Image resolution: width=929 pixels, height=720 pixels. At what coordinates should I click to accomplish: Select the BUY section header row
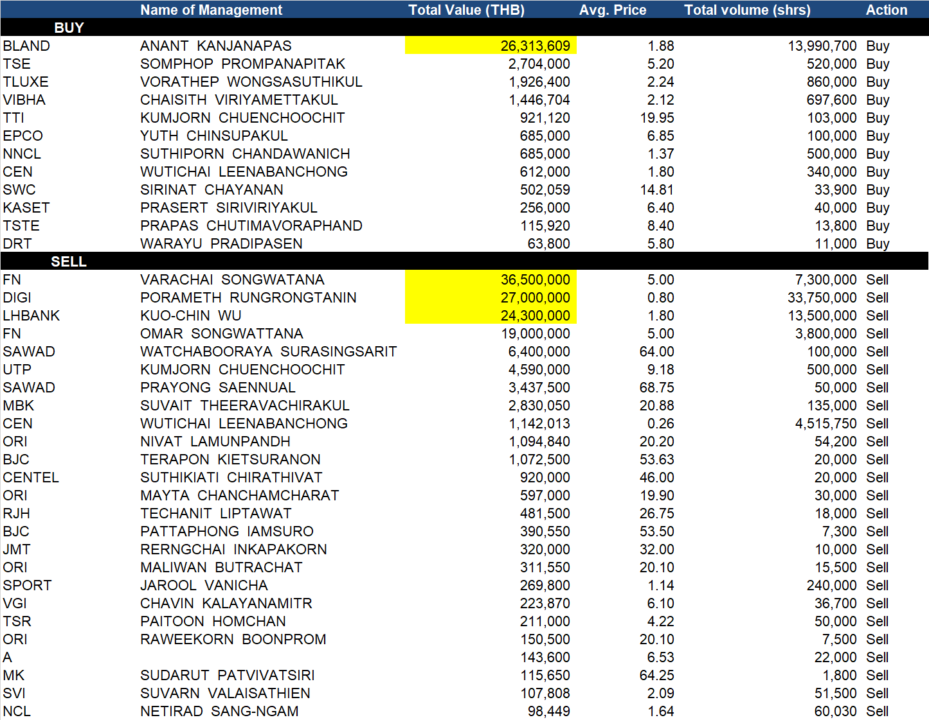(x=464, y=28)
